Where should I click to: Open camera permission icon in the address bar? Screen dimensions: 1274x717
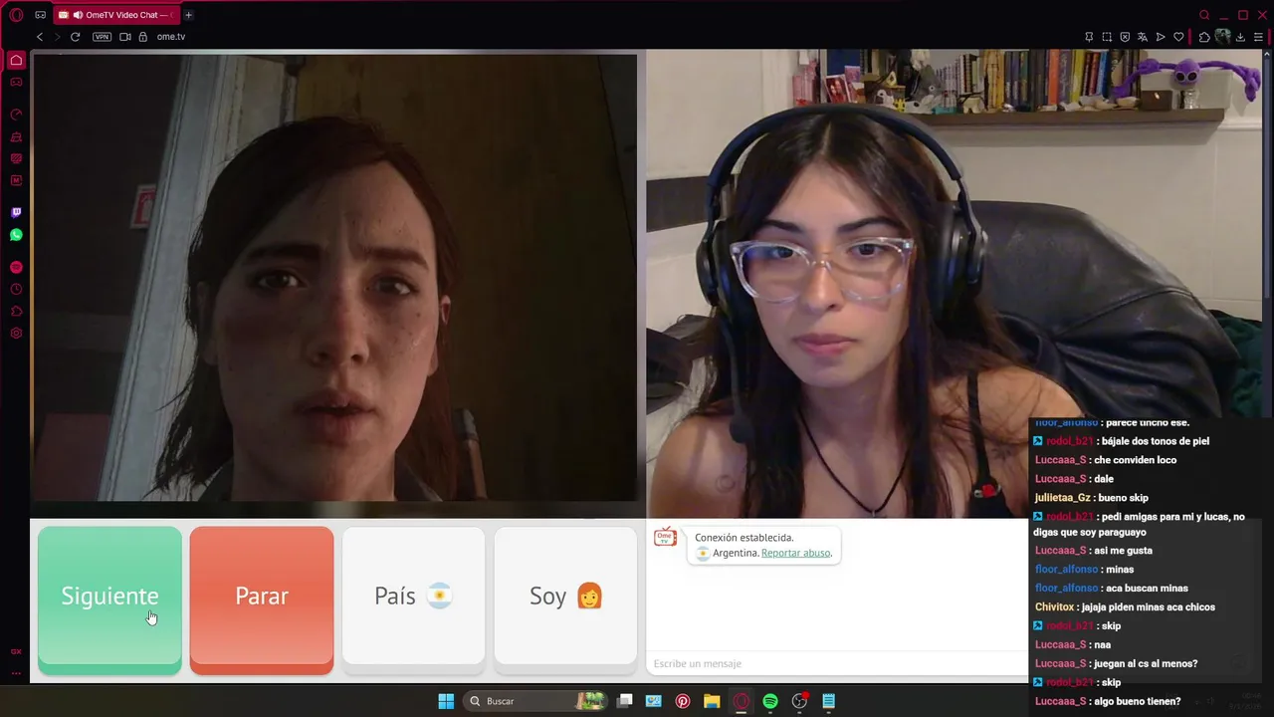[x=125, y=37]
